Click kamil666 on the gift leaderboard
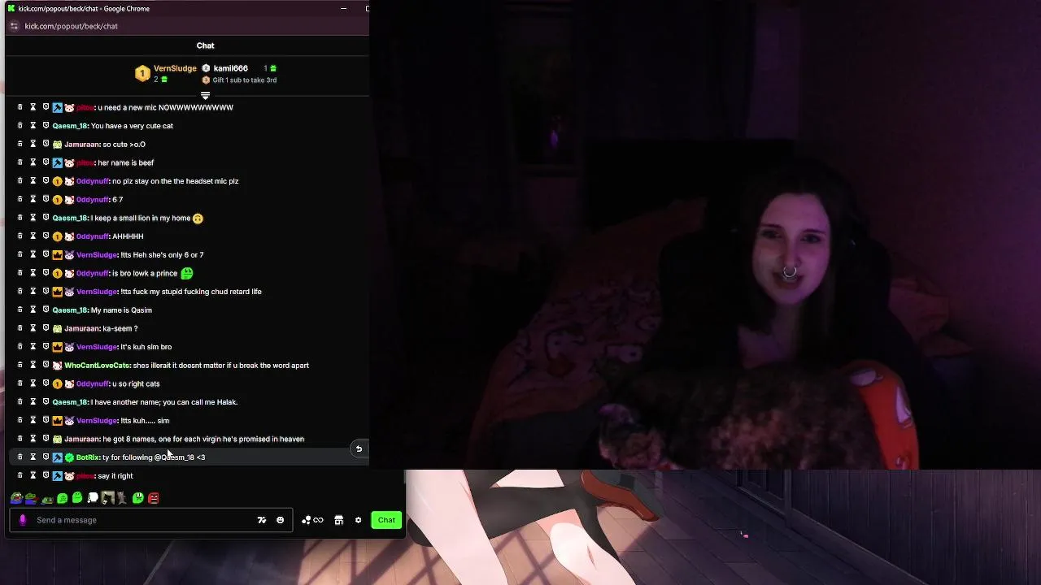The height and width of the screenshot is (585, 1041). point(230,68)
